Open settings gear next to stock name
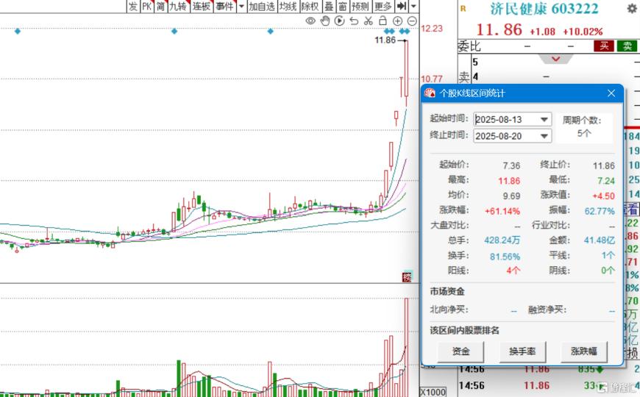The image size is (640, 397). tap(631, 9)
